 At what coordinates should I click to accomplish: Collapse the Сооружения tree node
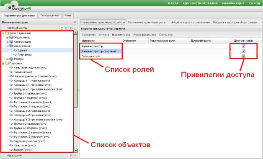[7, 46]
